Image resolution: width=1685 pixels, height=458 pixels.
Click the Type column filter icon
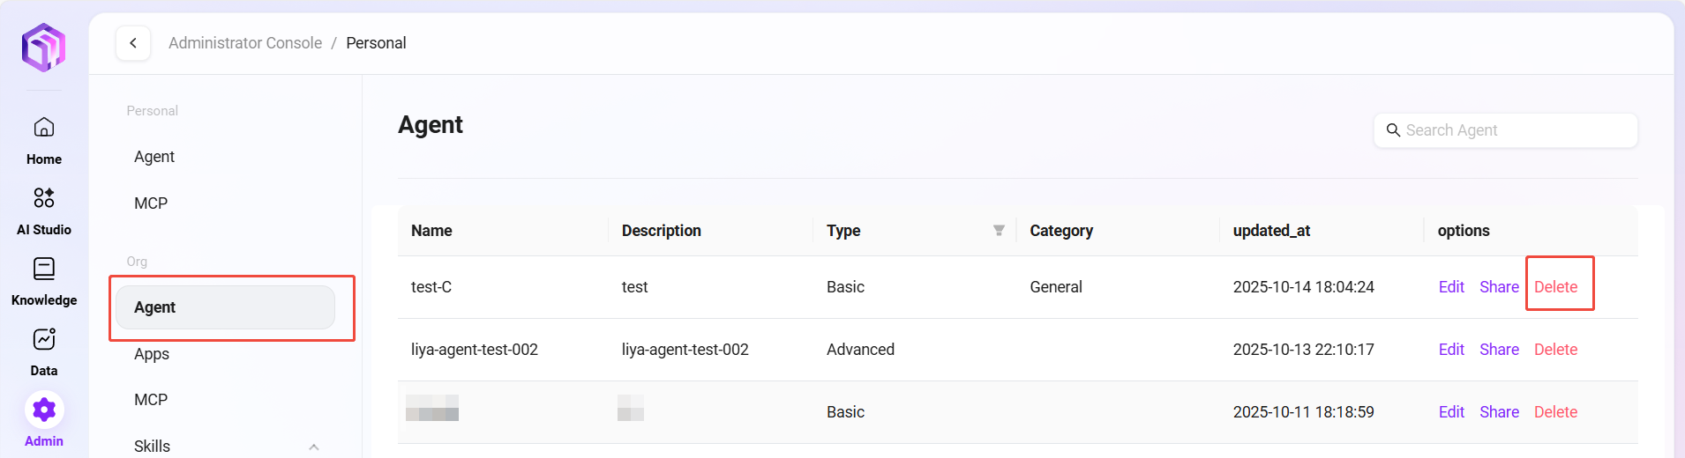[999, 231]
